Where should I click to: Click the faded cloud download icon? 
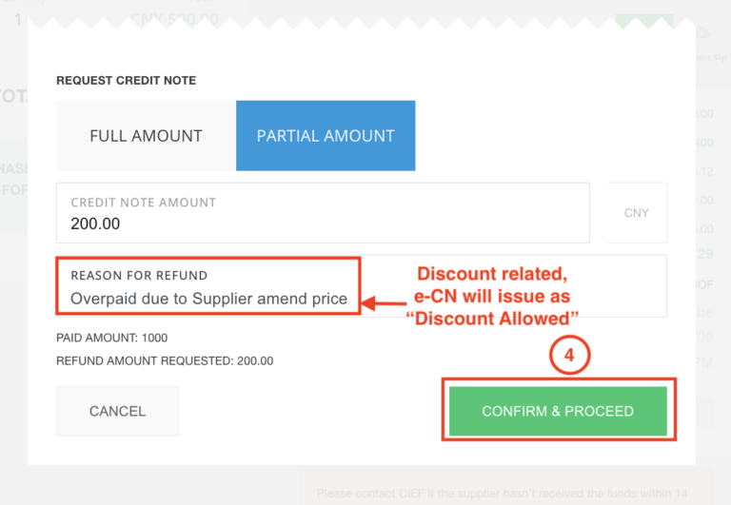pyautogui.click(x=702, y=33)
